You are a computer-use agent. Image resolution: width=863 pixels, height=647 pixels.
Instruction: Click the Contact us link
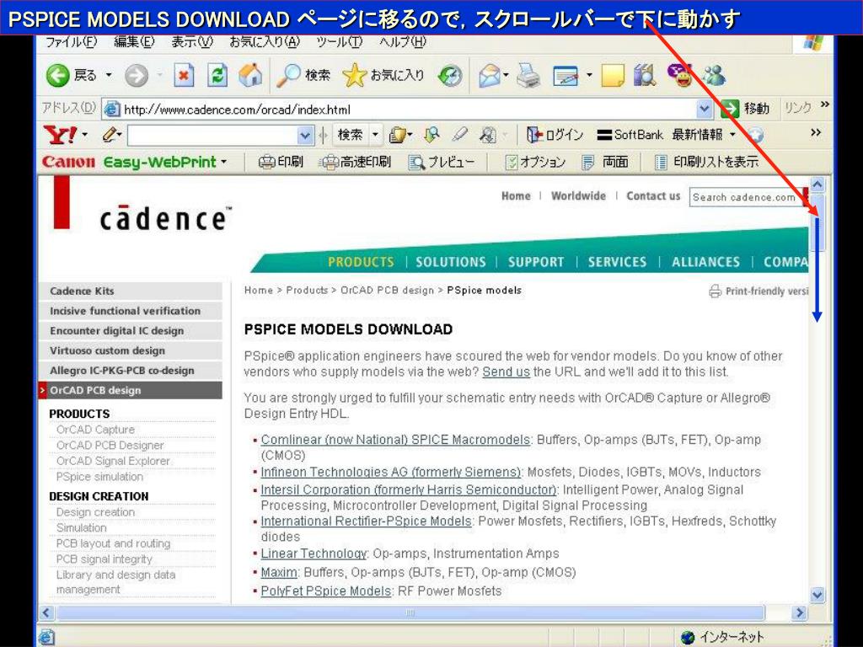coord(653,195)
